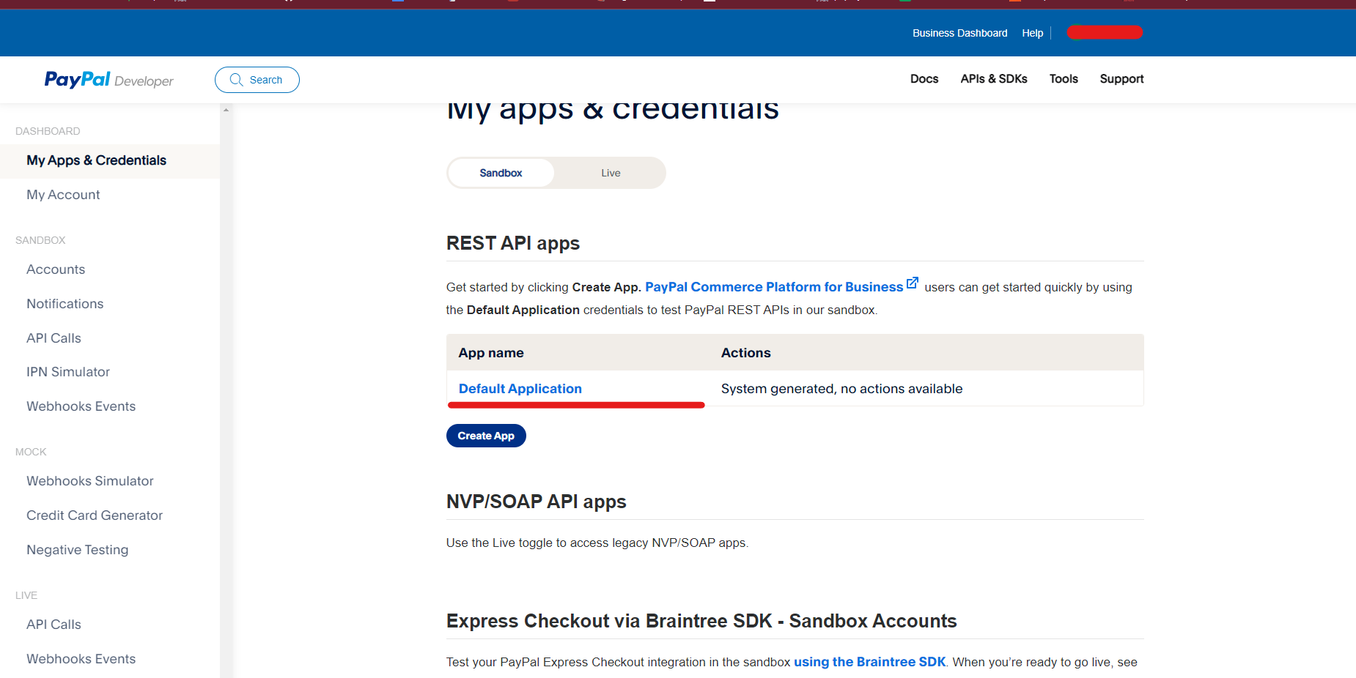Switch to the Live environment toggle
This screenshot has height=678, width=1356.
pos(610,173)
